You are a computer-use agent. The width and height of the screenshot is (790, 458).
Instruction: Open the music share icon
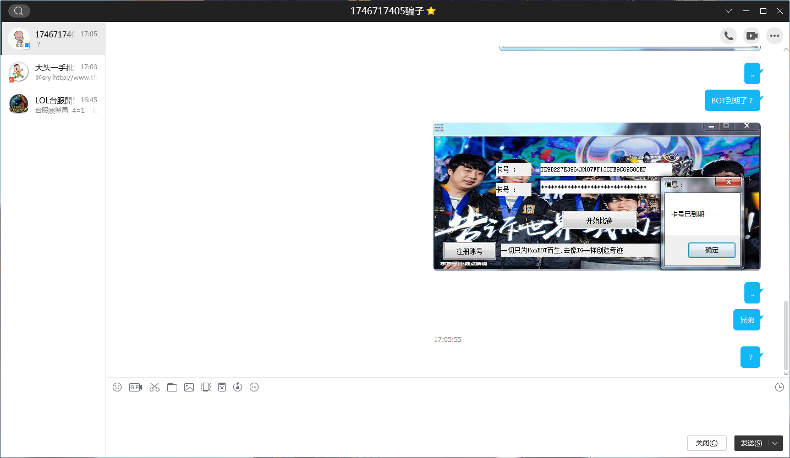238,387
